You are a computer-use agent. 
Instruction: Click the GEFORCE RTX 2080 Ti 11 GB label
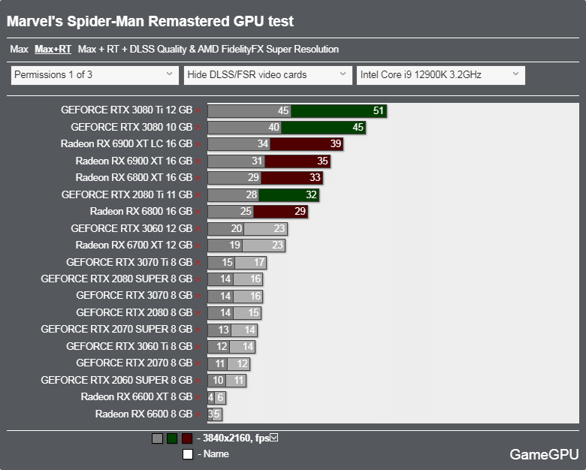tap(127, 194)
